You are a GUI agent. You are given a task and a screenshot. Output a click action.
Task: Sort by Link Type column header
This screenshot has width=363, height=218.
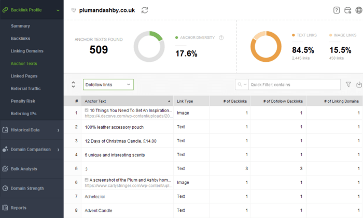coord(191,101)
